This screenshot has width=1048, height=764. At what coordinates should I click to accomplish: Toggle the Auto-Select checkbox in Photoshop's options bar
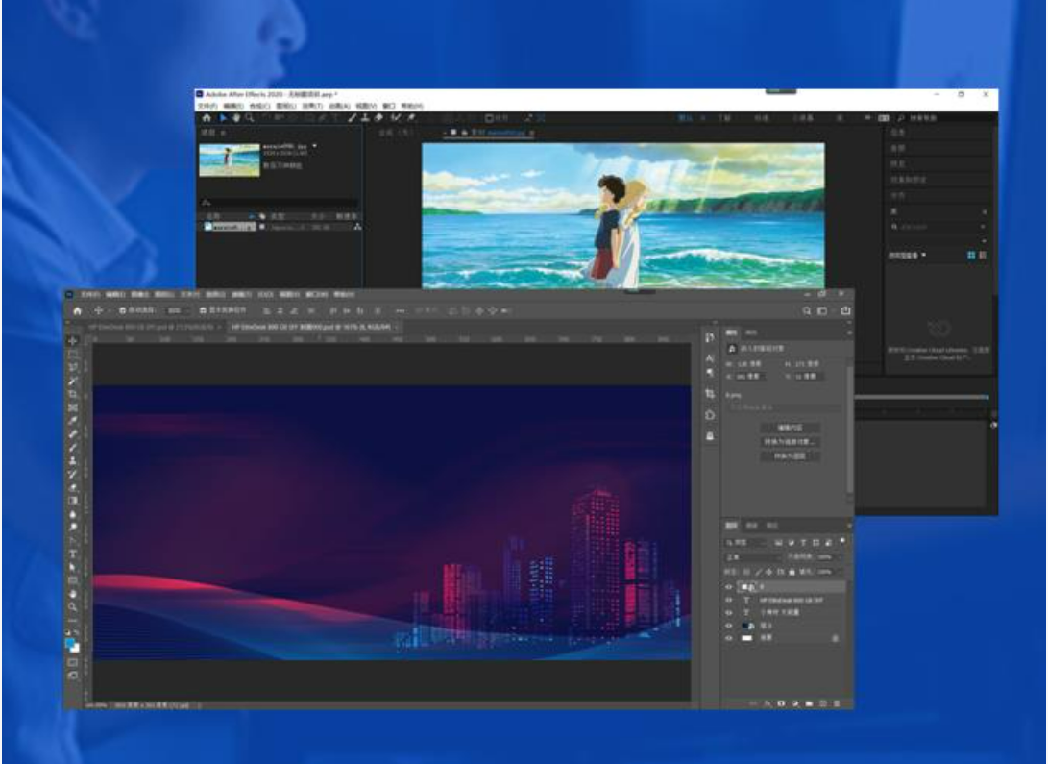(x=122, y=310)
